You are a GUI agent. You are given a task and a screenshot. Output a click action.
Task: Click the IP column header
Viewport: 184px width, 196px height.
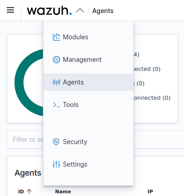point(150,191)
